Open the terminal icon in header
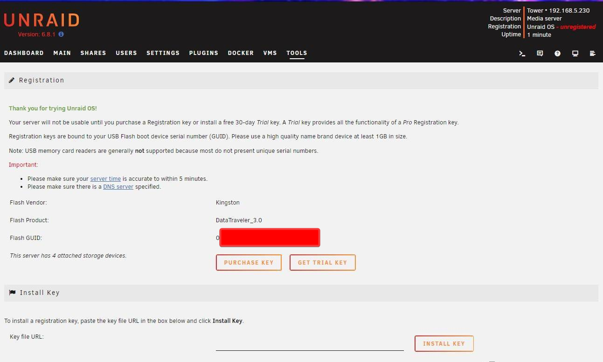The width and height of the screenshot is (603, 362). 522,54
